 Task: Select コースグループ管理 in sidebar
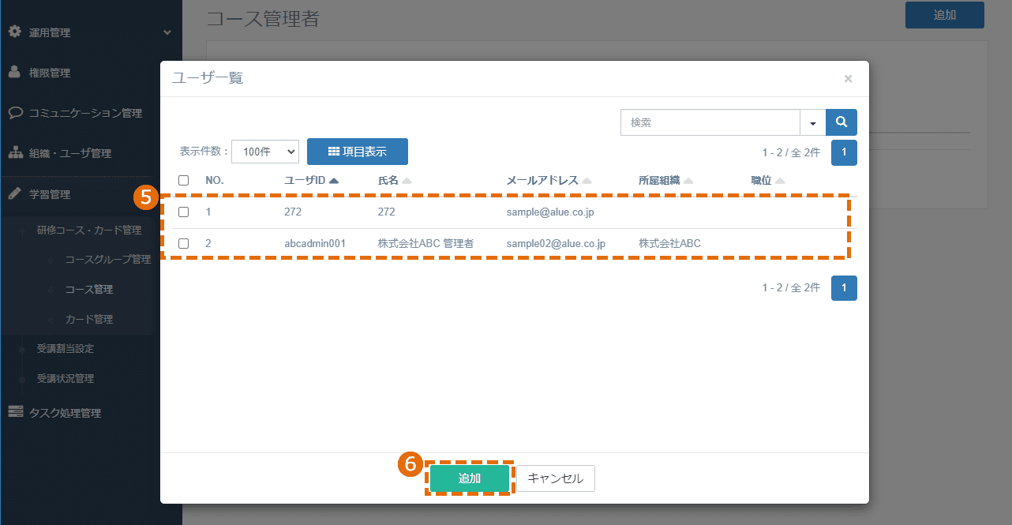(x=108, y=260)
